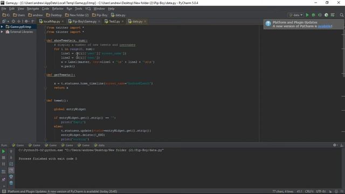This screenshot has width=345, height=194.
Task: Open the Tools menu
Action: tap(78, 9)
